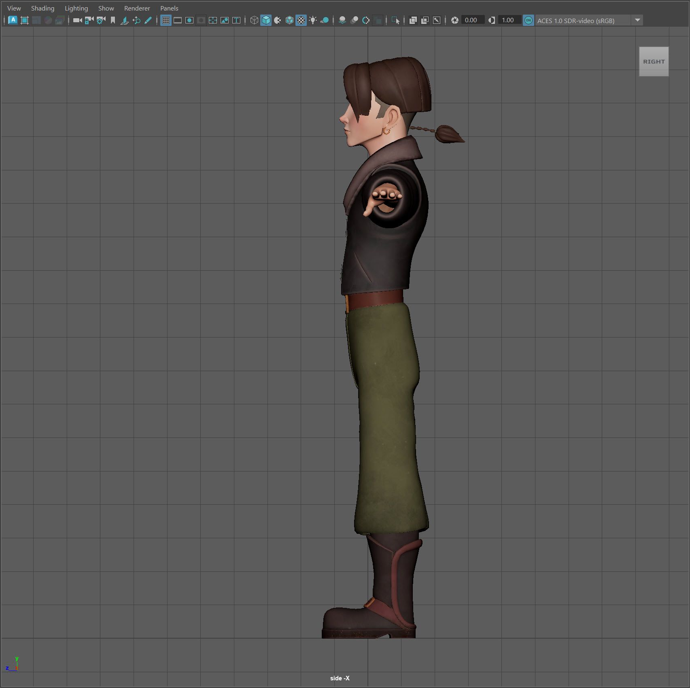Open the Panels menu
The image size is (690, 688).
[x=169, y=8]
